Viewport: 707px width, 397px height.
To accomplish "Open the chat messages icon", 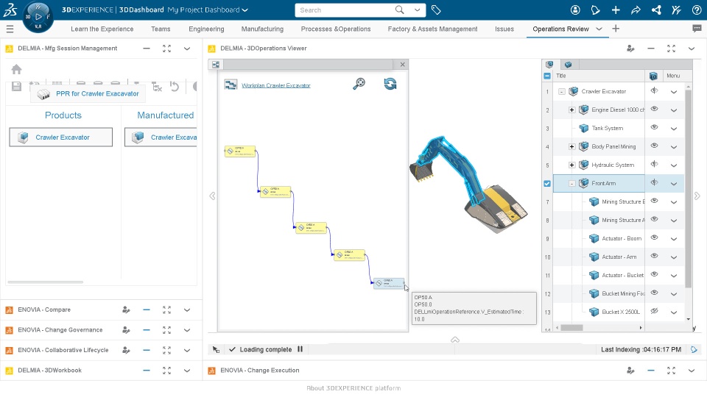I will (x=697, y=29).
